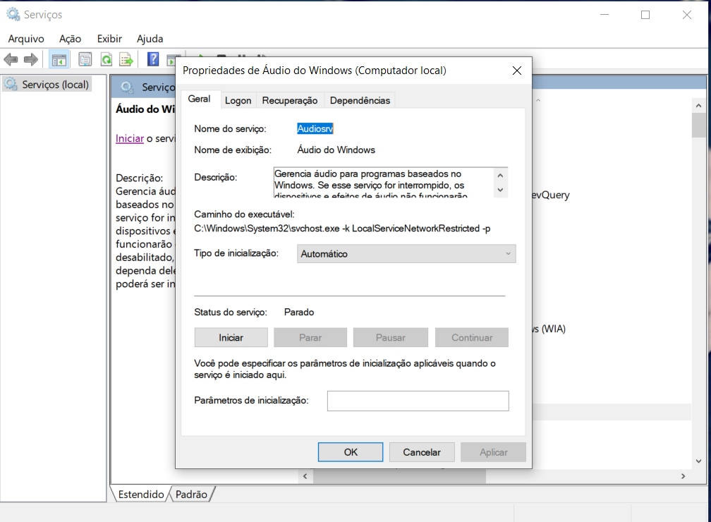Screen dimensions: 711x522
Task: Click the Parar button
Action: [310, 338]
